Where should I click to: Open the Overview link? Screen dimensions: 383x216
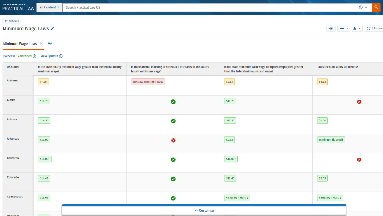[9, 56]
